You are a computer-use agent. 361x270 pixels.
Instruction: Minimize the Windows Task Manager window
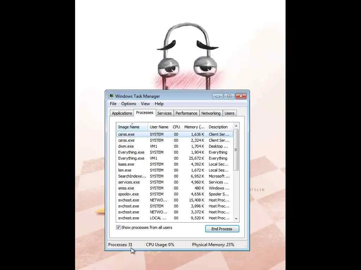[x=218, y=96]
